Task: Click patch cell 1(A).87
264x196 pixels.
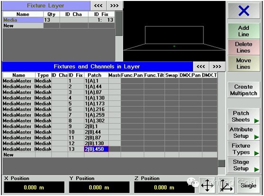Action: pyautogui.click(x=97, y=92)
